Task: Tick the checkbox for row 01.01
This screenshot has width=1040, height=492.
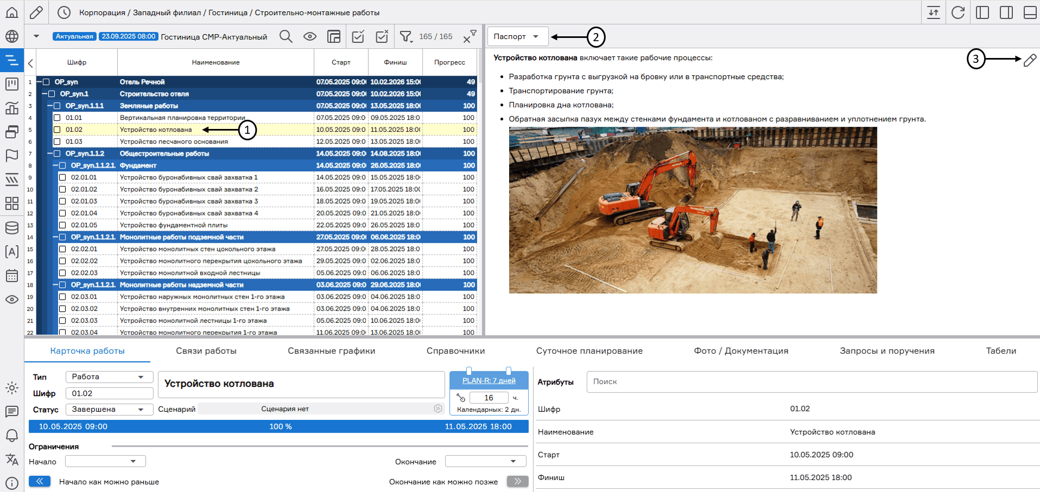Action: [57, 118]
